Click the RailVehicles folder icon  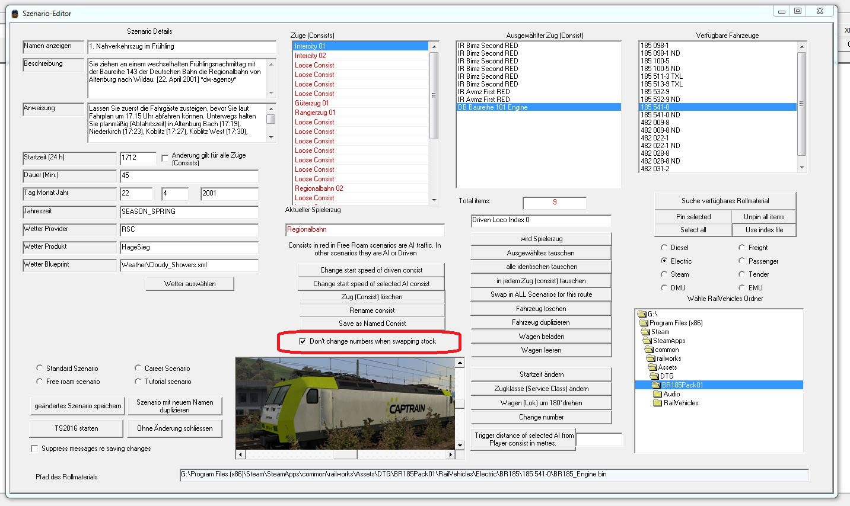coord(657,403)
